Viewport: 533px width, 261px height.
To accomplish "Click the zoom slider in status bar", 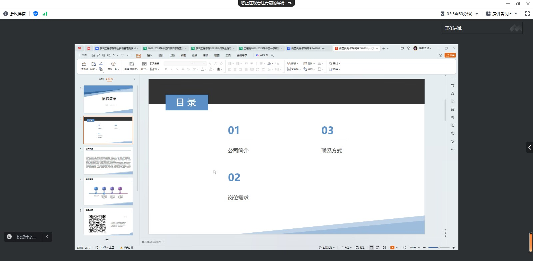I will (x=438, y=248).
